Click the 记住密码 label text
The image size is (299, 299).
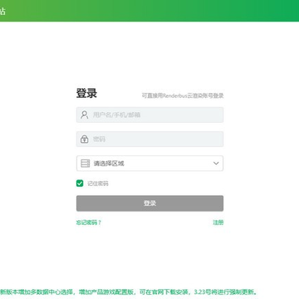click(x=98, y=184)
